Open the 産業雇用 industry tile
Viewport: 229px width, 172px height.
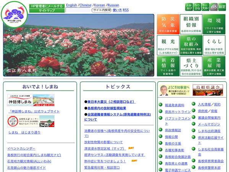(x=214, y=66)
